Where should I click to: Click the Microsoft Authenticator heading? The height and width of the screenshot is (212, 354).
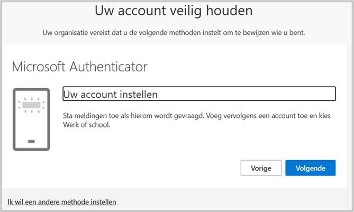click(x=79, y=67)
